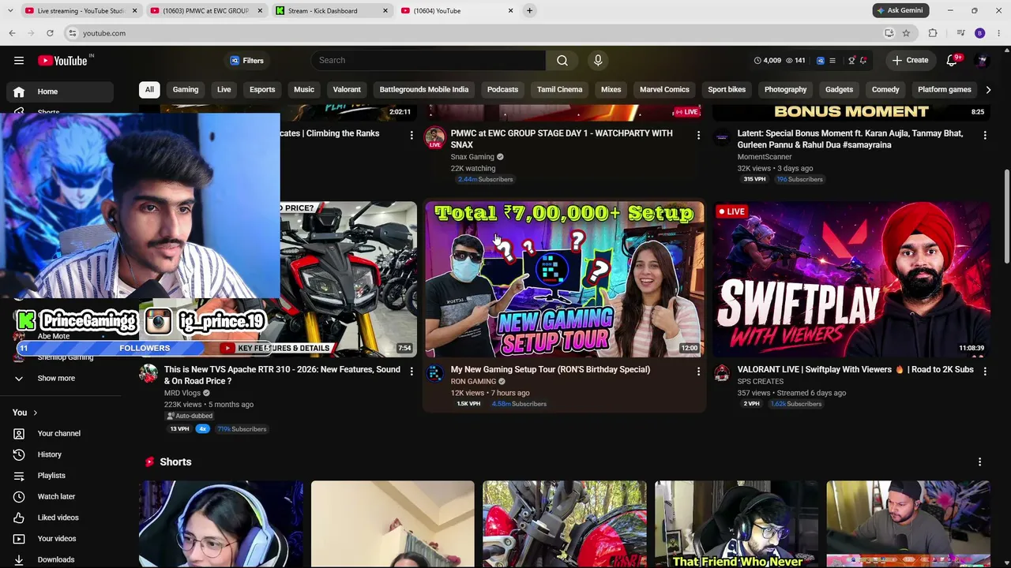Screen dimensions: 1011x568
Task: View site information icon in address bar
Action: 73,33
